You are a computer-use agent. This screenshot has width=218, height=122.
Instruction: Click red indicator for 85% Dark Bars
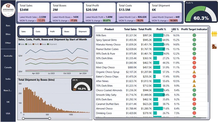pyautogui.click(x=194, y=99)
